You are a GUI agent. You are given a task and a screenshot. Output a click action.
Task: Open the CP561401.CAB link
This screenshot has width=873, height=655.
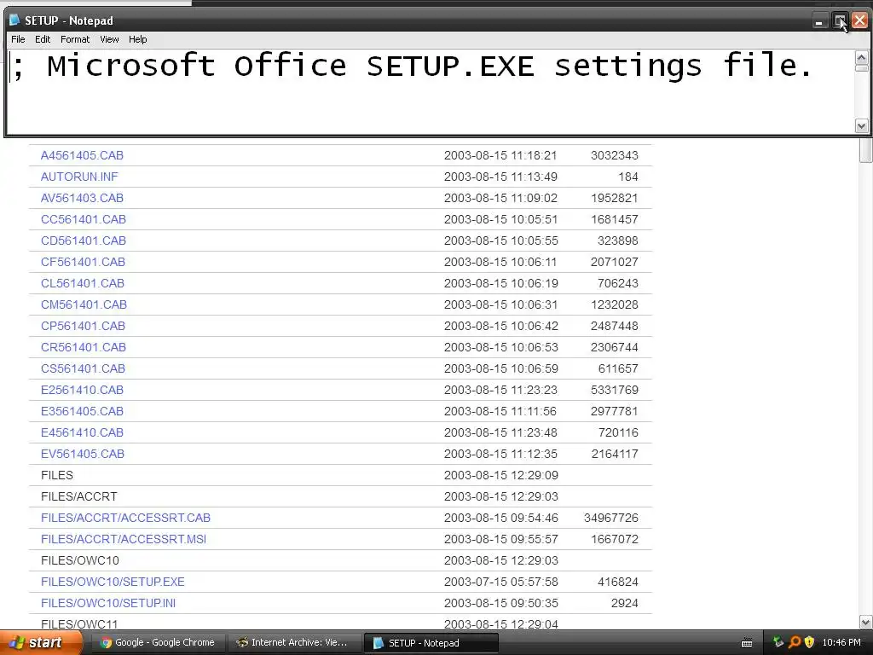tap(83, 326)
